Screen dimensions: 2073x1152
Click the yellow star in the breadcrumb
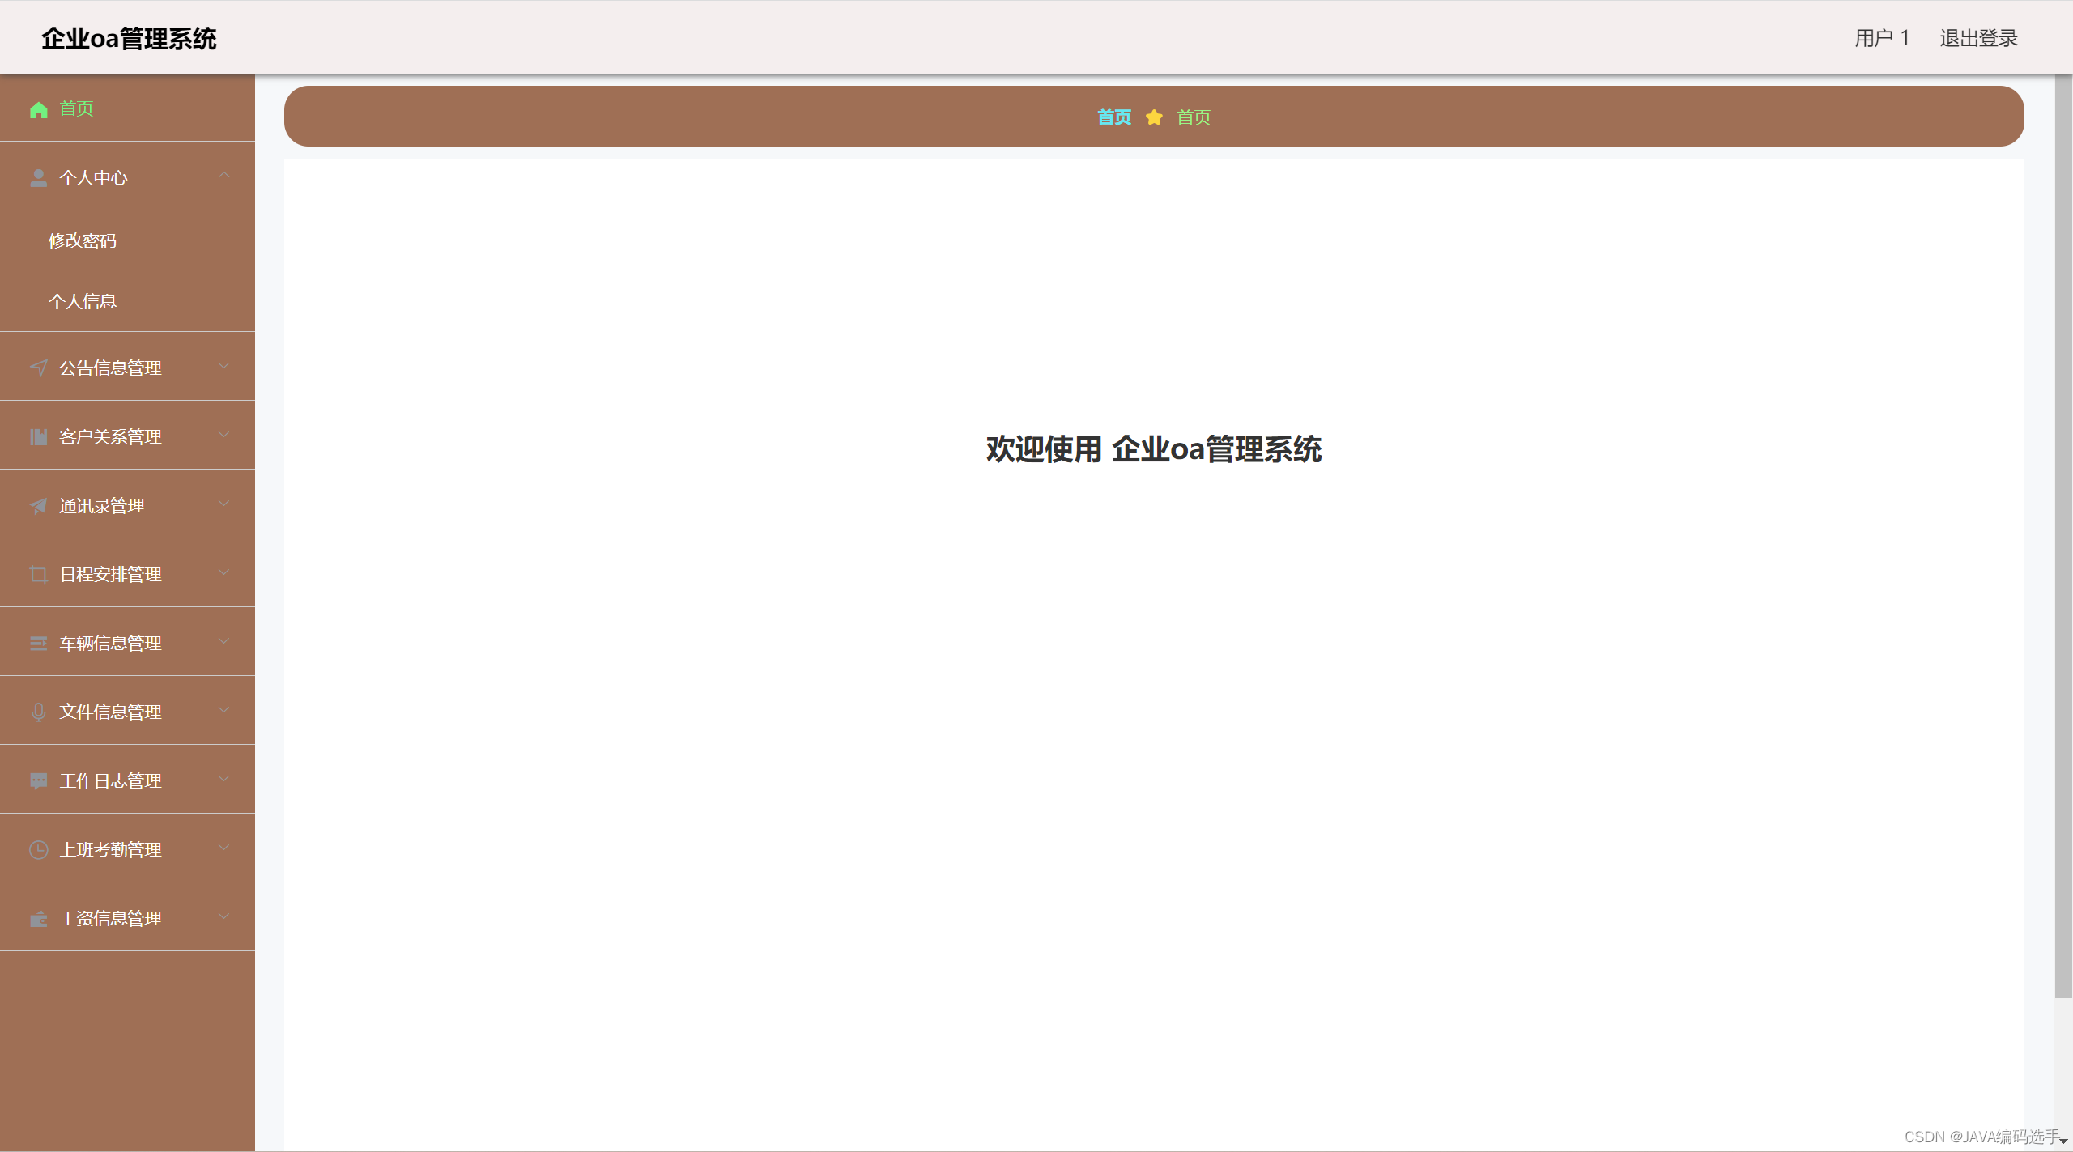[x=1154, y=118]
